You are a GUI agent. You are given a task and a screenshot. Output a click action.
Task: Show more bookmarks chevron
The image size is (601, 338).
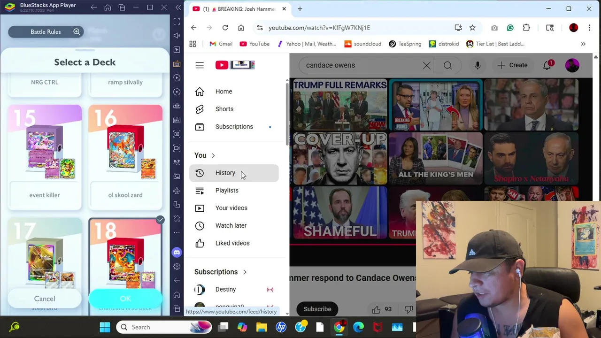[583, 44]
